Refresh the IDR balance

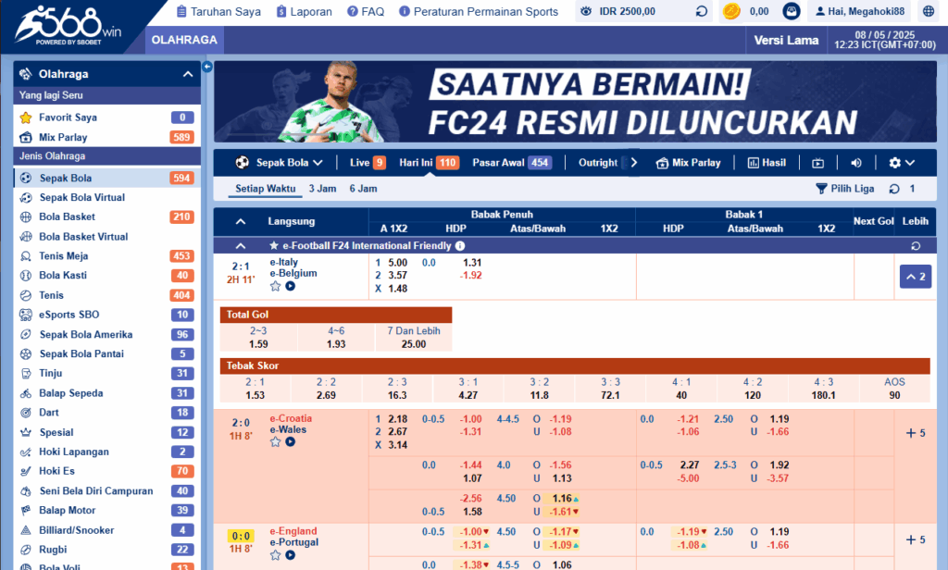tap(701, 12)
